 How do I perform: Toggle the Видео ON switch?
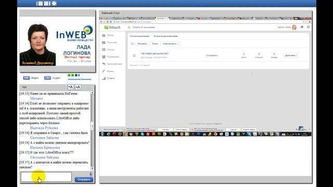click(x=27, y=78)
